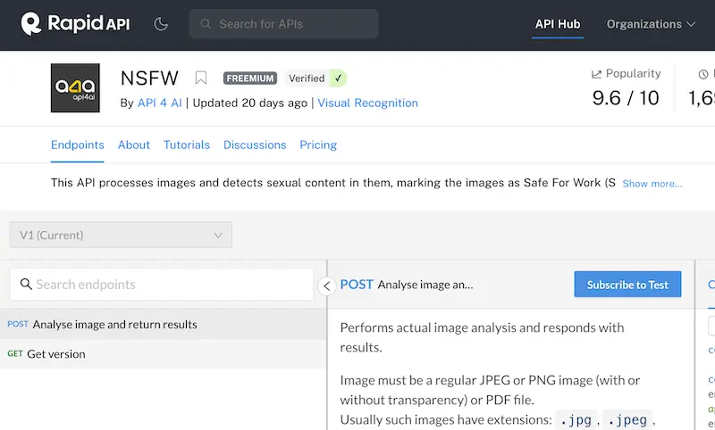This screenshot has height=430, width=715.
Task: Click the latency clock icon
Action: [x=703, y=74]
